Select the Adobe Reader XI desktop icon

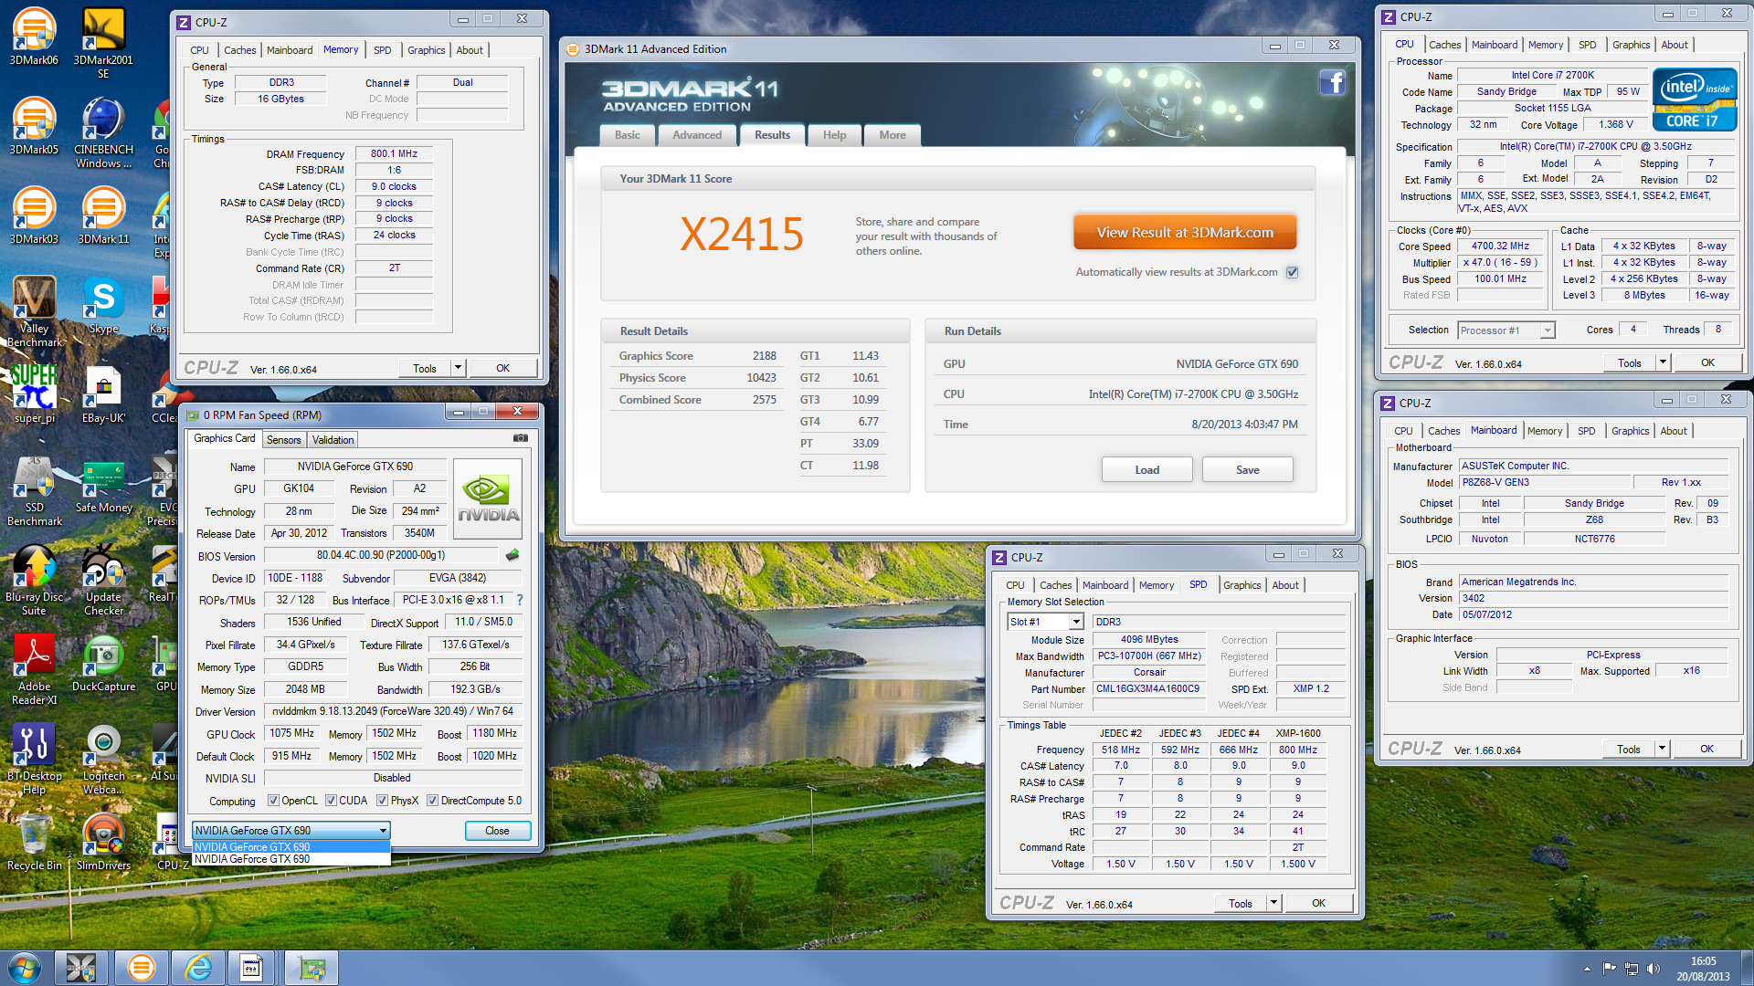[x=34, y=669]
